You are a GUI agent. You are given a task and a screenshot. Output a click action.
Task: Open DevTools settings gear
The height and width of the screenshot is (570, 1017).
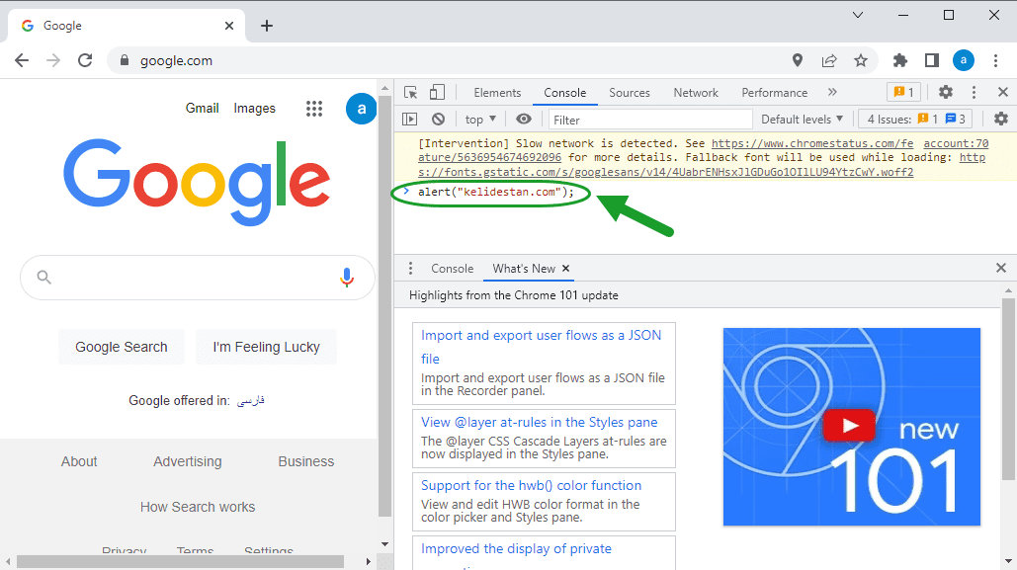pyautogui.click(x=946, y=92)
